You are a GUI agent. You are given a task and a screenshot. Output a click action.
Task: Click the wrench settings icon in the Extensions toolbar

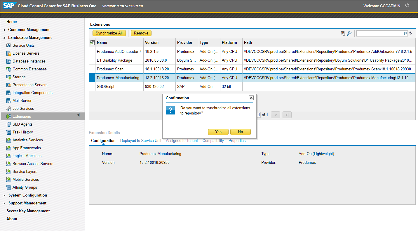point(349,33)
